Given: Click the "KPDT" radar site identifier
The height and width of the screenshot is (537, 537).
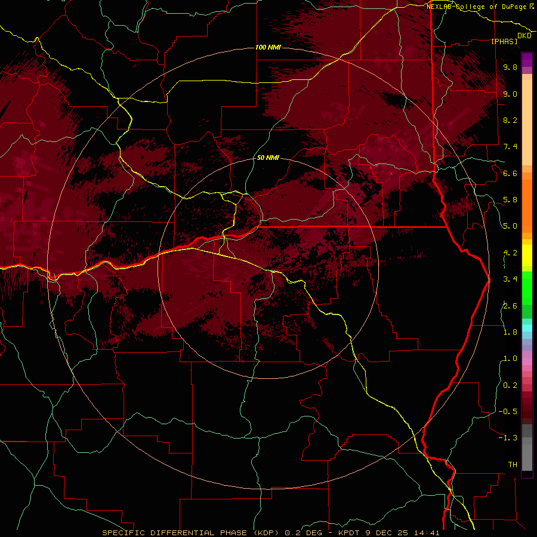Looking at the screenshot, I should pos(348,533).
